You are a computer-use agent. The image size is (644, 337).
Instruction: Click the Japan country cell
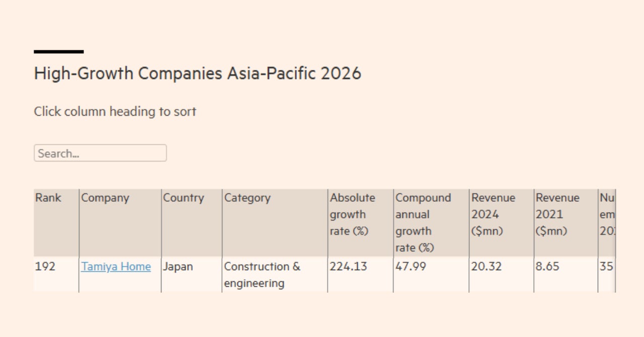tap(178, 267)
